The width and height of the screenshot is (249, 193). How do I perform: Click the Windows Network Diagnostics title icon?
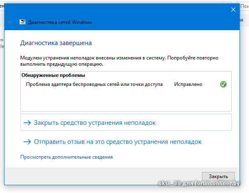click(23, 22)
